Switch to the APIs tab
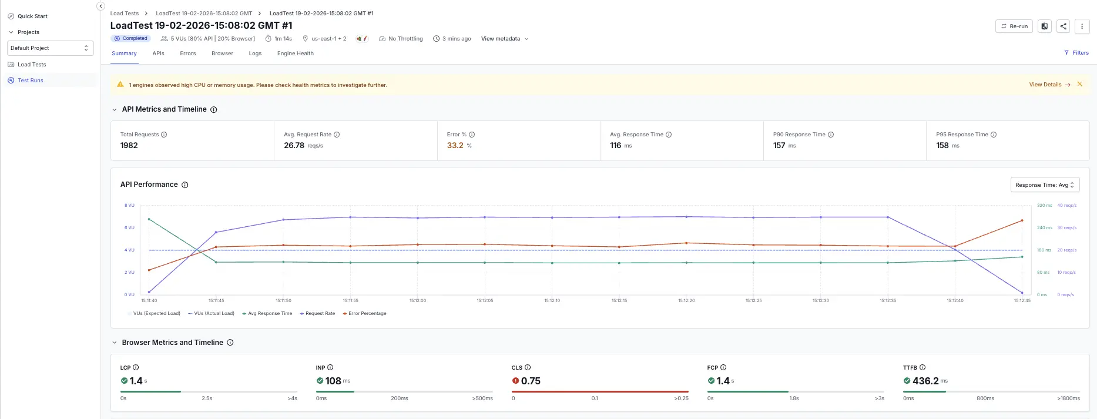The width and height of the screenshot is (1097, 419). pos(158,53)
